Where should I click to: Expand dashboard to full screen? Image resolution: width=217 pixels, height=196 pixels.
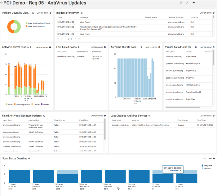187,3
